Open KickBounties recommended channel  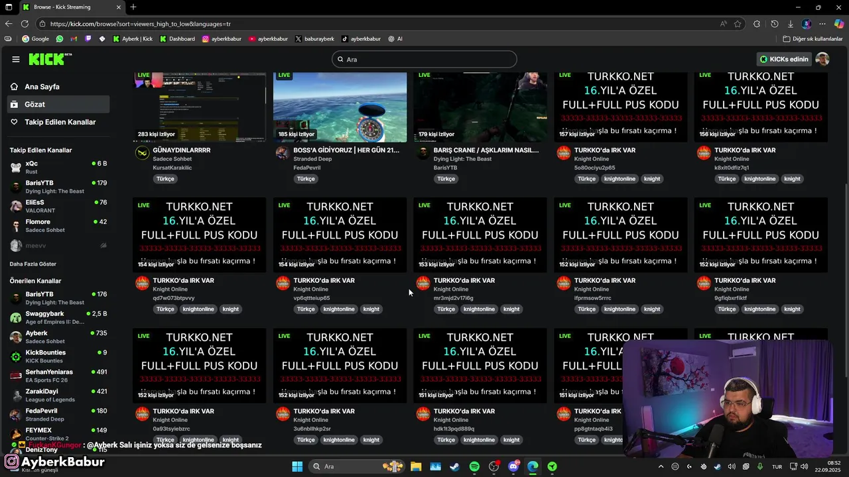pyautogui.click(x=58, y=356)
